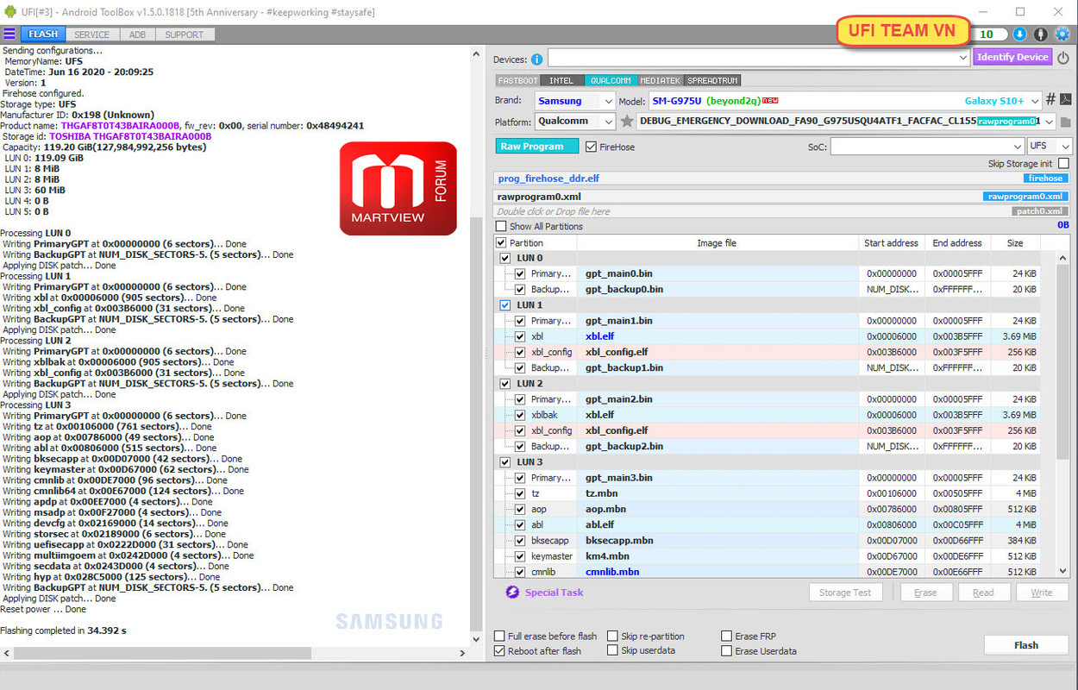Screen dimensions: 1078x690
Task: Toggle the LUN 0 group checkbox
Action: pyautogui.click(x=505, y=258)
